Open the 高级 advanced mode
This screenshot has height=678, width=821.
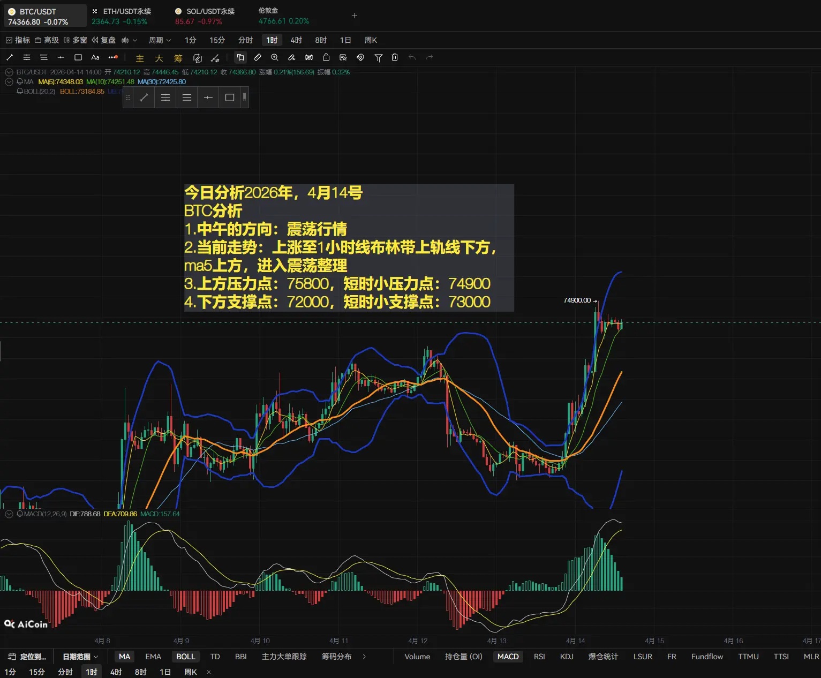[47, 40]
